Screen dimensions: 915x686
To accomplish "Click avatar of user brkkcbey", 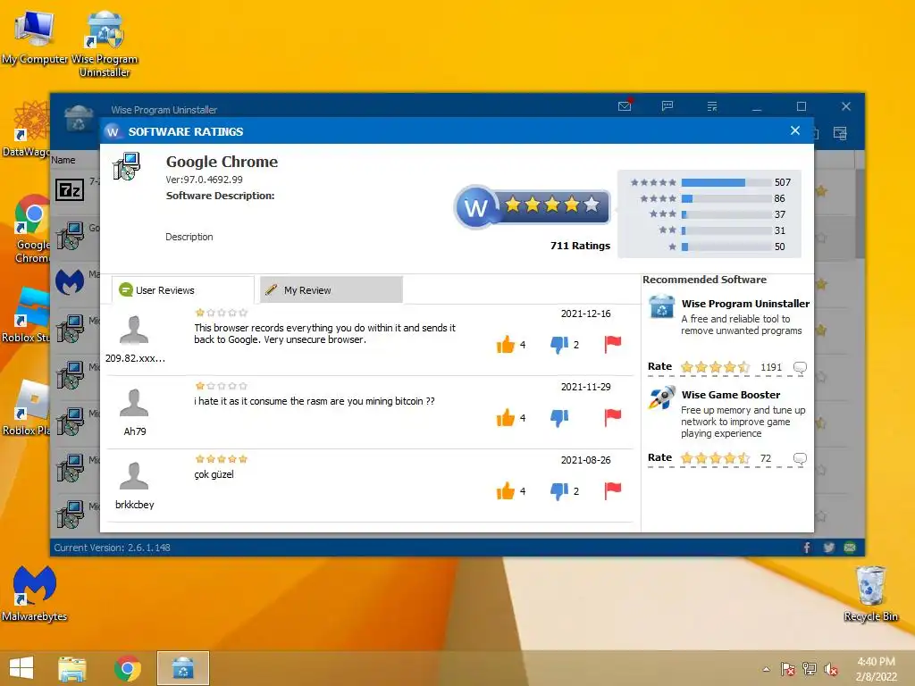I will pos(134,476).
